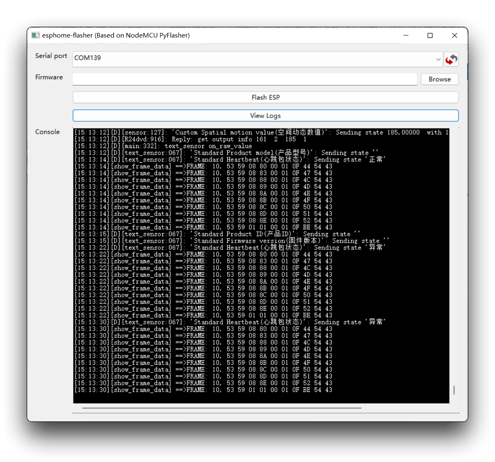Click 15:13:22 Standard Heartbeat '异常' log line
The image size is (495, 462).
coord(230,248)
